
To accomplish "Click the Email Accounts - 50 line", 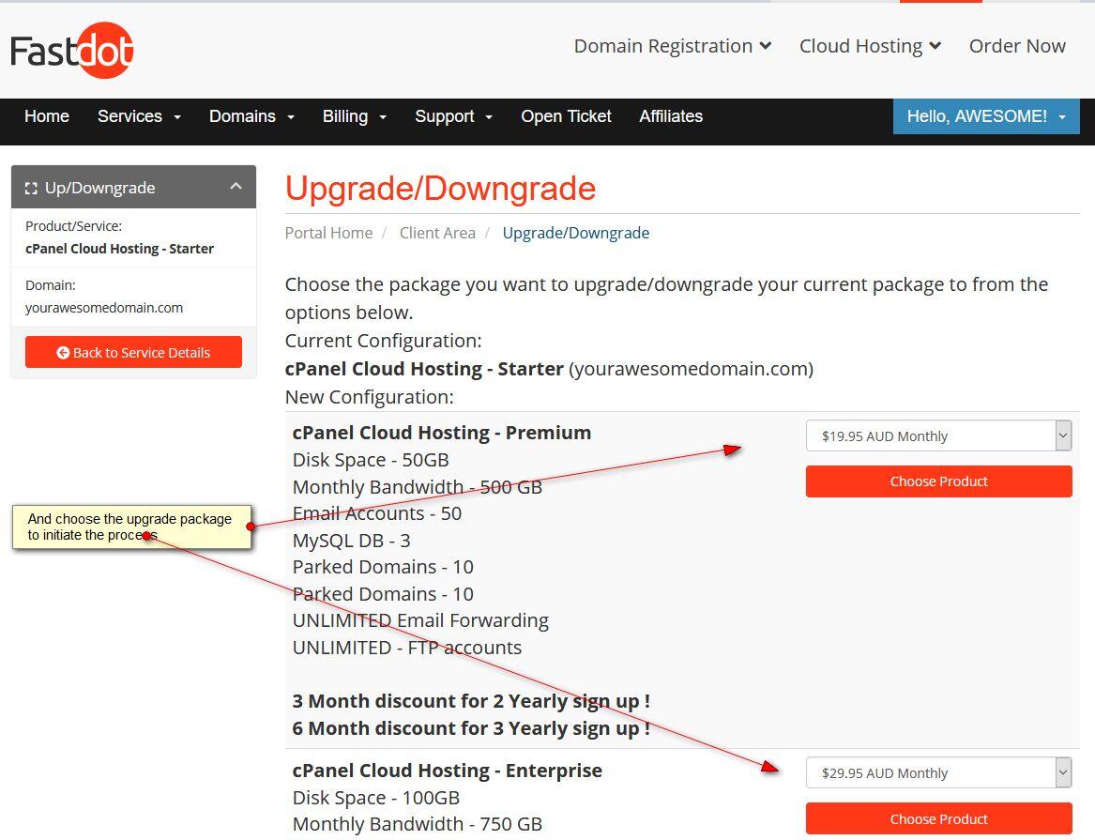I will click(376, 514).
